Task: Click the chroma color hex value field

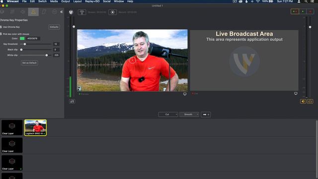Action: pyautogui.click(x=33, y=38)
